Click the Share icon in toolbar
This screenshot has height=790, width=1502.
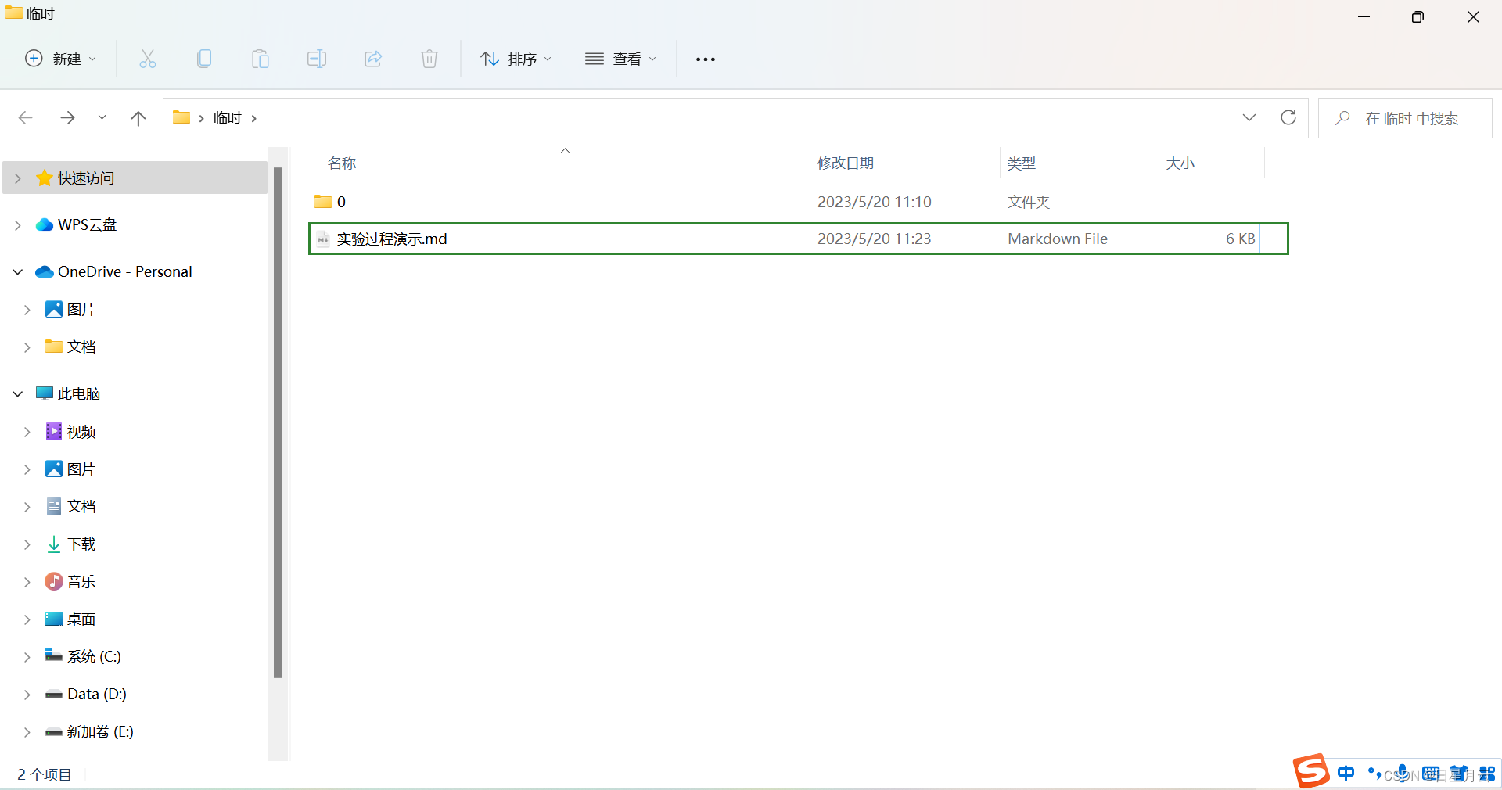click(373, 59)
